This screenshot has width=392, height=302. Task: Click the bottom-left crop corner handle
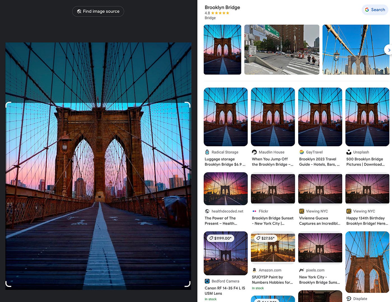[x=8, y=284]
